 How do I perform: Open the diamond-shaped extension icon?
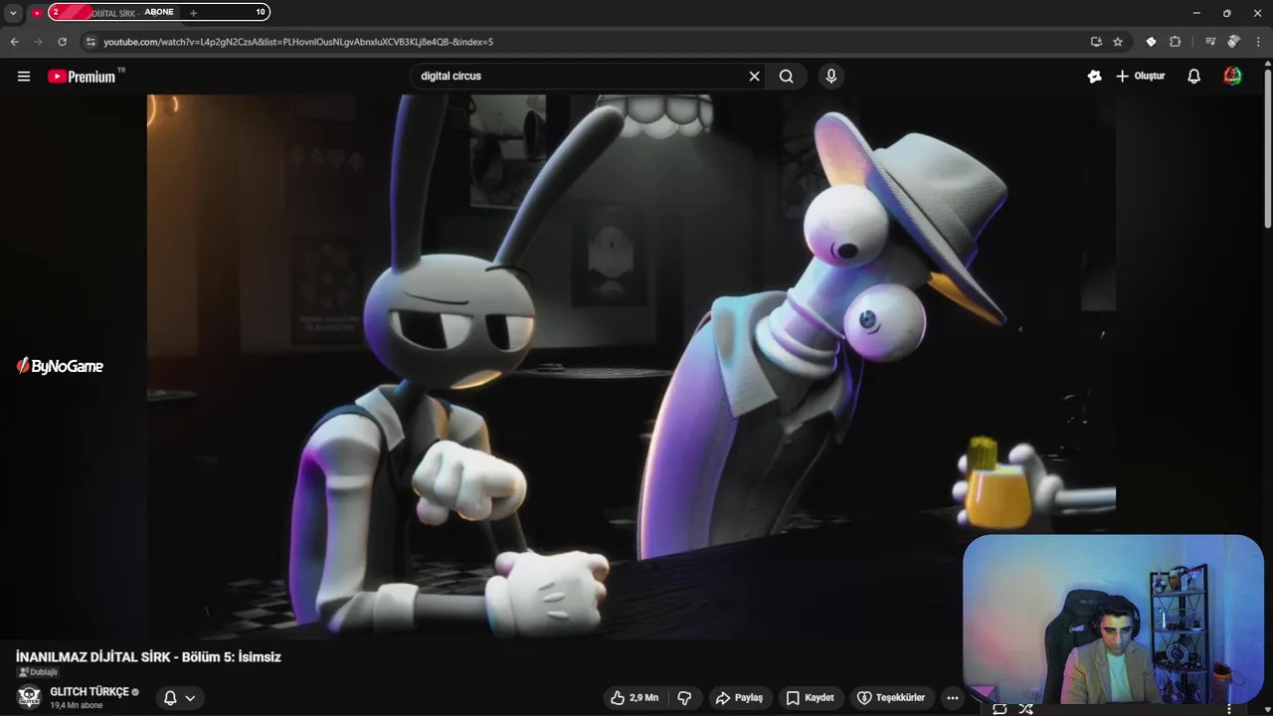pyautogui.click(x=1151, y=42)
